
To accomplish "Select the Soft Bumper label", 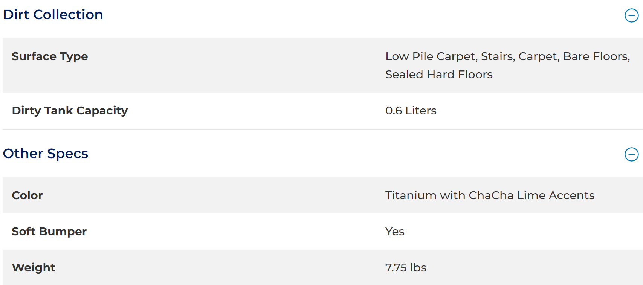I will pyautogui.click(x=49, y=232).
